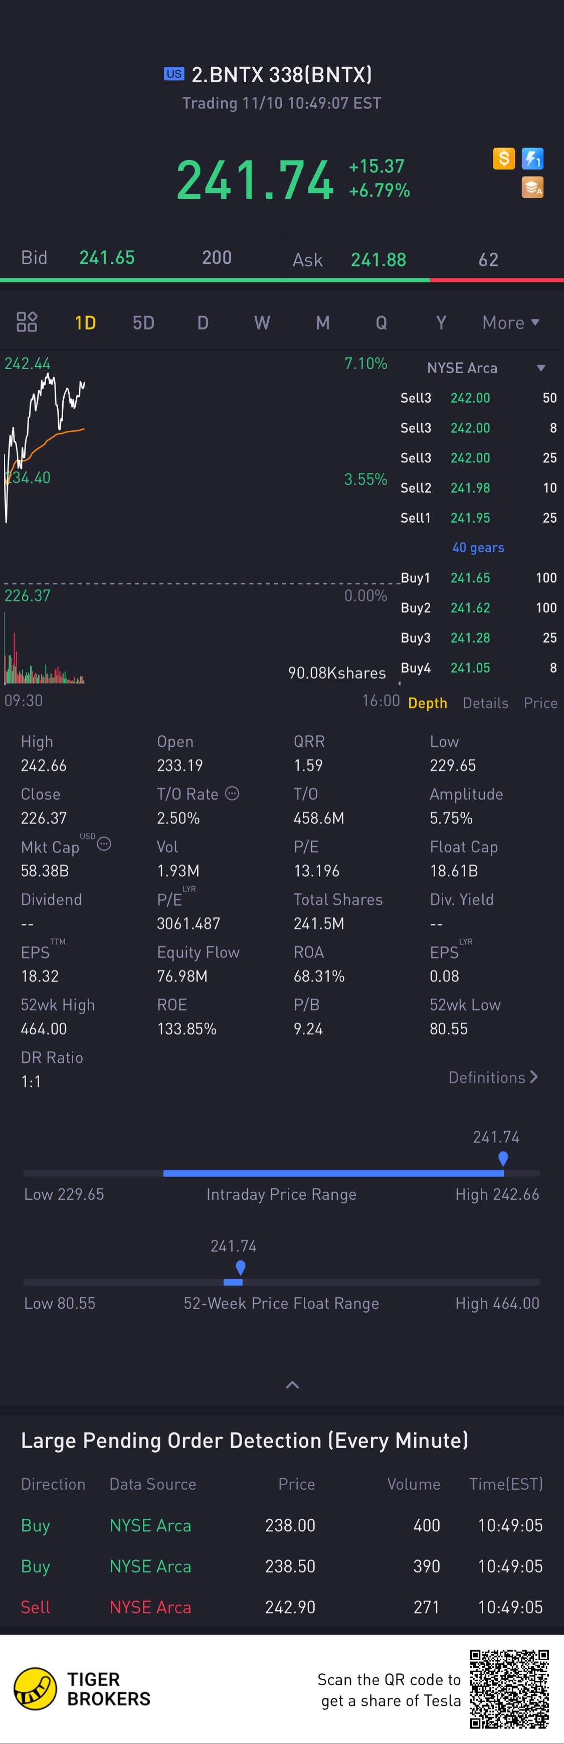This screenshot has height=1744, width=564.
Task: Tap the orange dollar sign icon
Action: pos(504,158)
